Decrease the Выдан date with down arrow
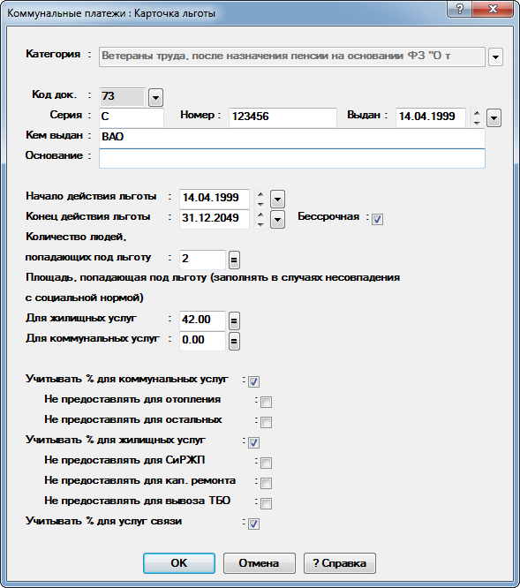This screenshot has height=588, width=520. 477,123
